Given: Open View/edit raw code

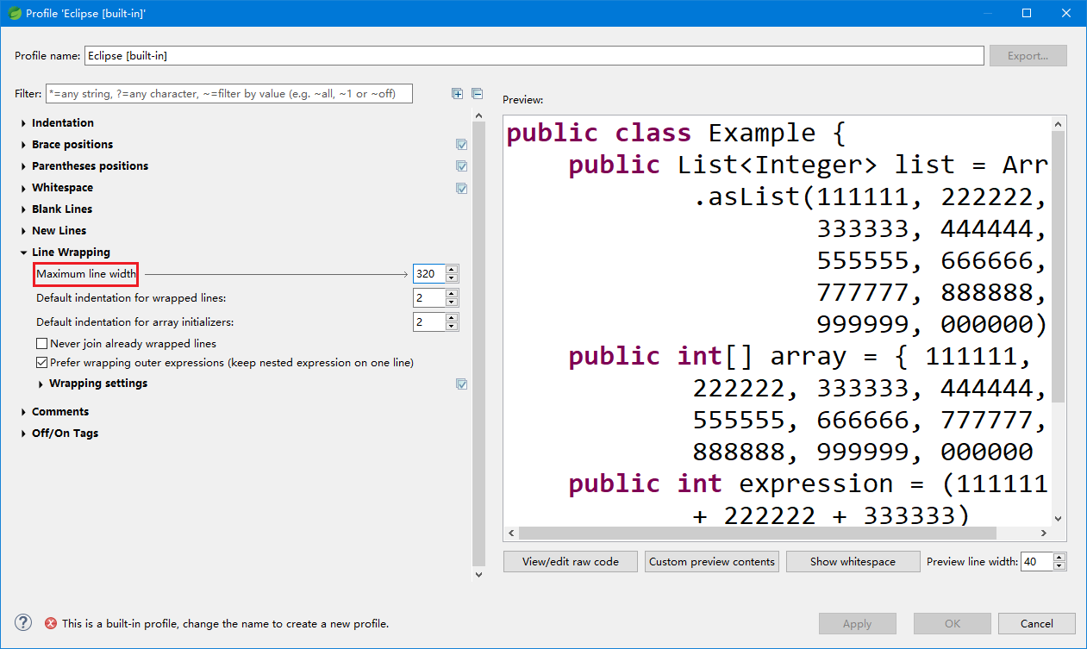Looking at the screenshot, I should (x=571, y=561).
